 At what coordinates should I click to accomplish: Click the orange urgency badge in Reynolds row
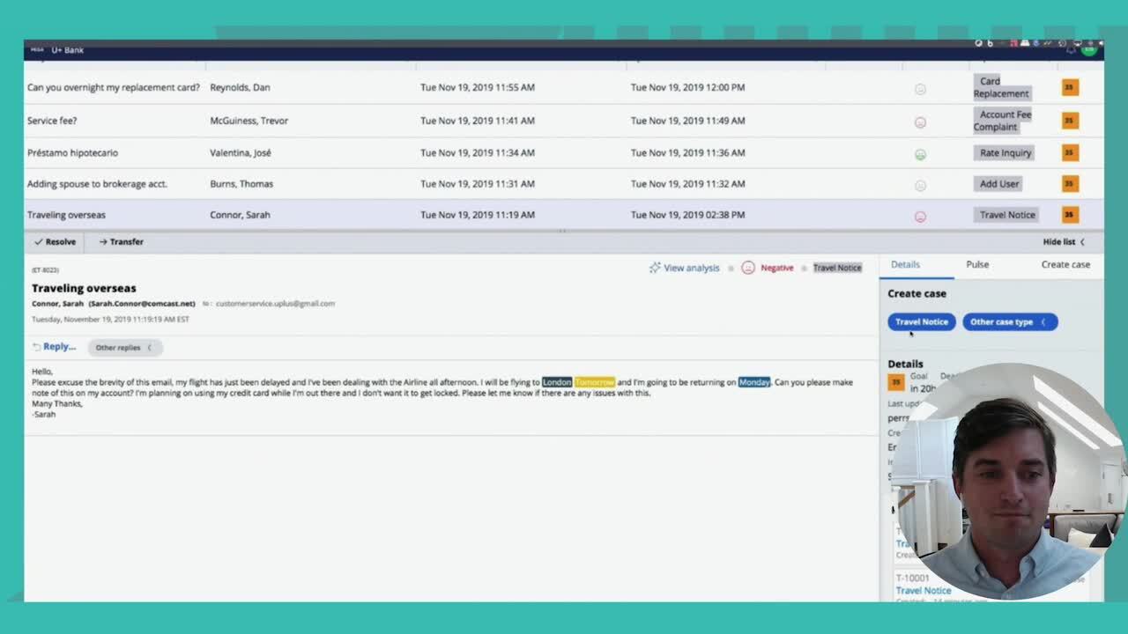[x=1070, y=87]
